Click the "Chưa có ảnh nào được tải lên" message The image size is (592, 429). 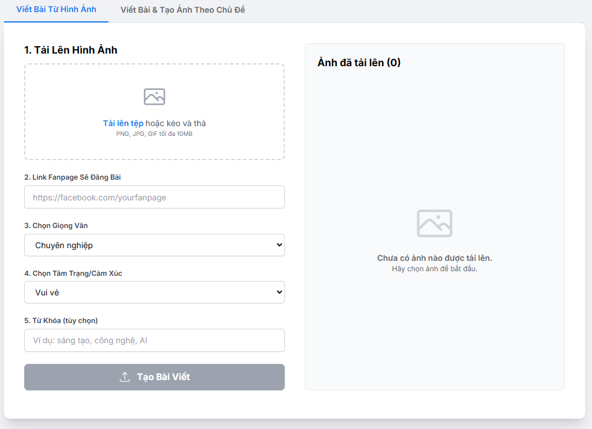click(x=435, y=258)
